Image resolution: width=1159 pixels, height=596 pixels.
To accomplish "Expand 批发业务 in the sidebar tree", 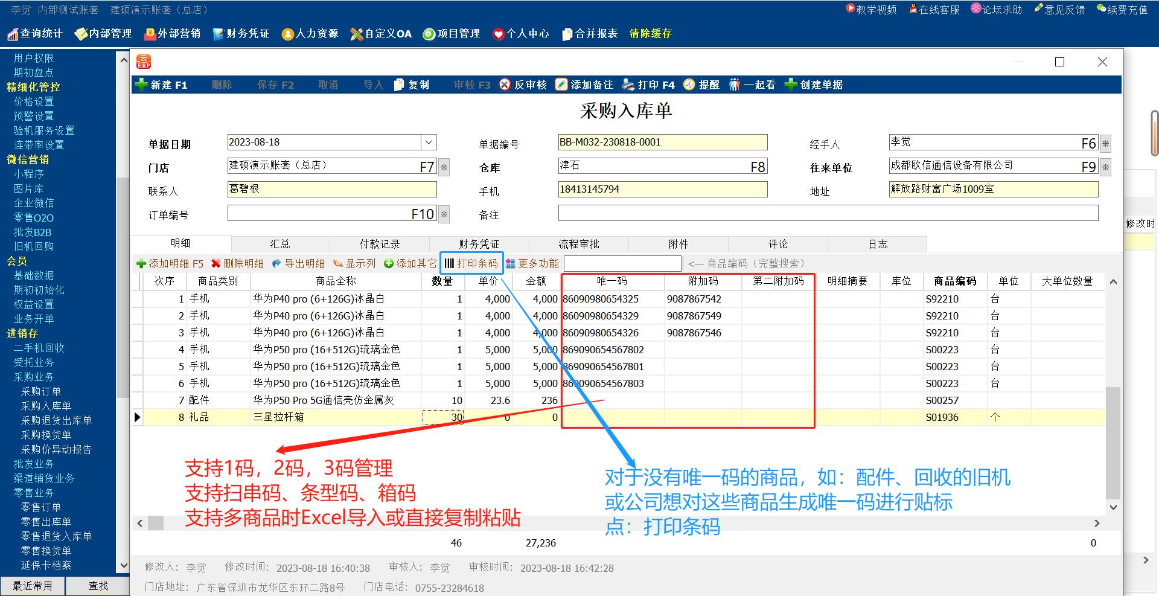I will (x=34, y=464).
